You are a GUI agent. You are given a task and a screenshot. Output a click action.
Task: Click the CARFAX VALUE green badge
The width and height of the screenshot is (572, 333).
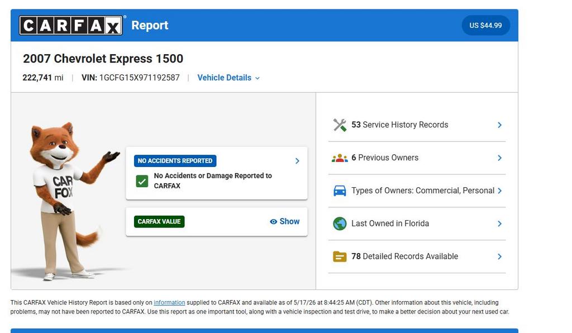click(x=159, y=221)
